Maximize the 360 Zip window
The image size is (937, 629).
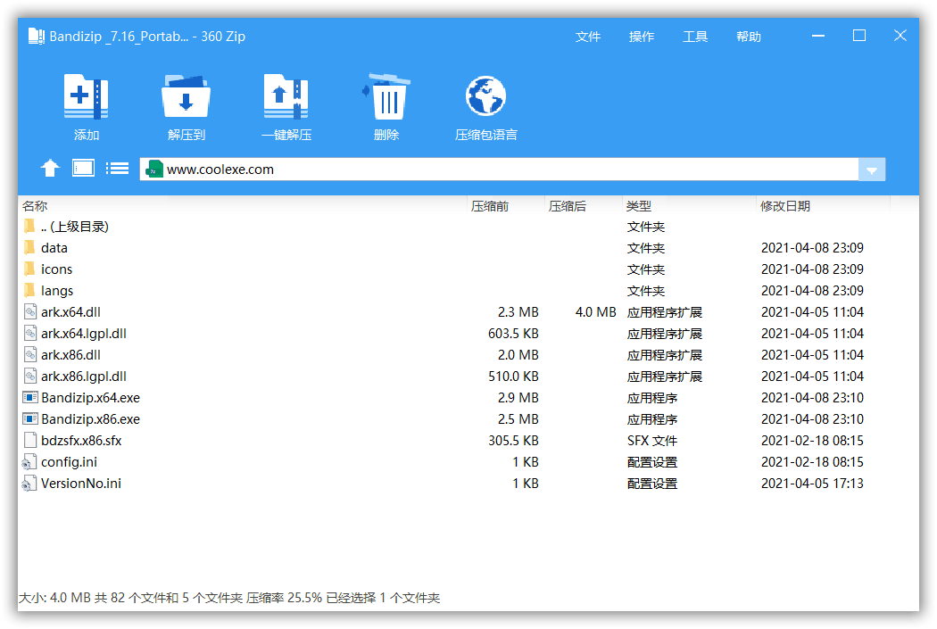858,36
